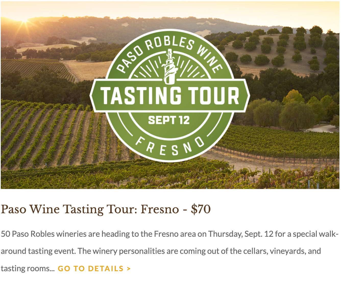
Task: Click the $70 price in the heading
Action: pyautogui.click(x=201, y=209)
